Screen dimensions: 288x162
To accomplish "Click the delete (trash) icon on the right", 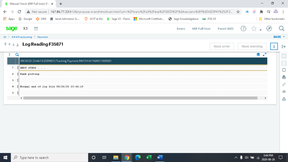I will coord(284,63).
